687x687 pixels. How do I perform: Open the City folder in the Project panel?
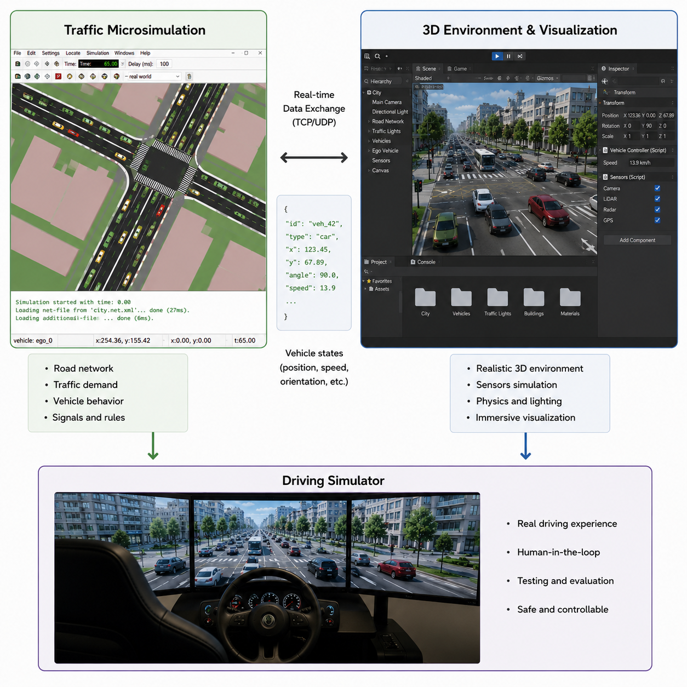(x=425, y=297)
